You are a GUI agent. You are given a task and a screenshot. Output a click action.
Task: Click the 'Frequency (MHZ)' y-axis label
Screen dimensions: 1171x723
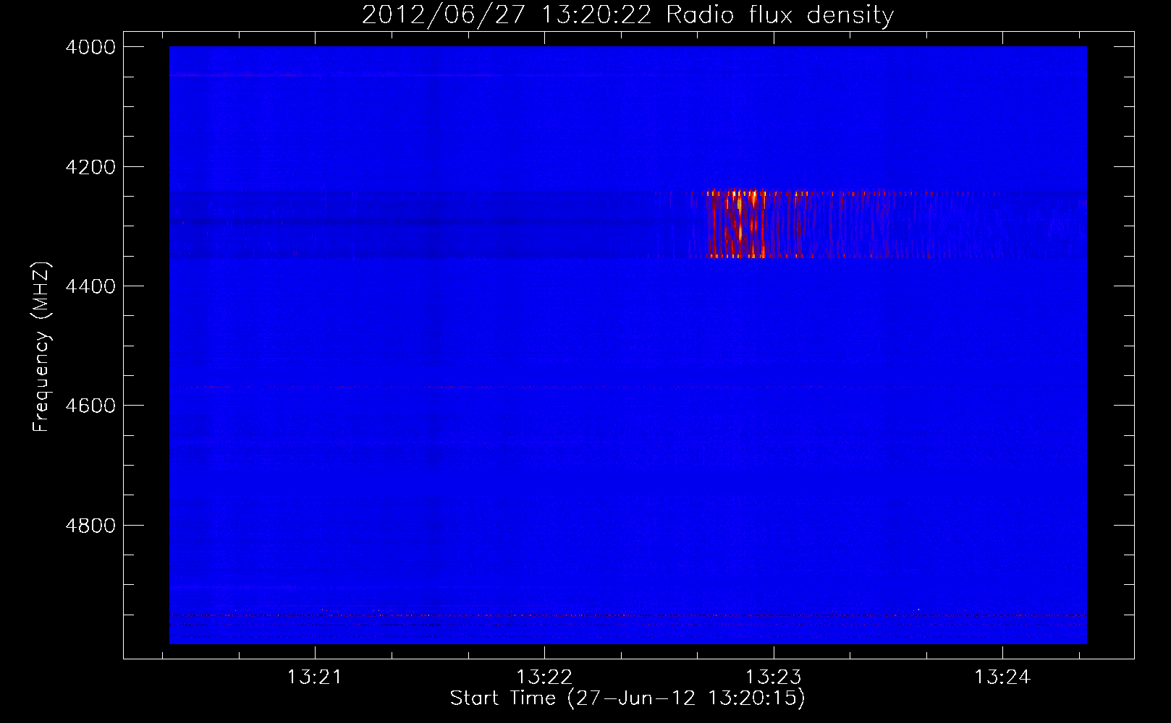tap(41, 347)
